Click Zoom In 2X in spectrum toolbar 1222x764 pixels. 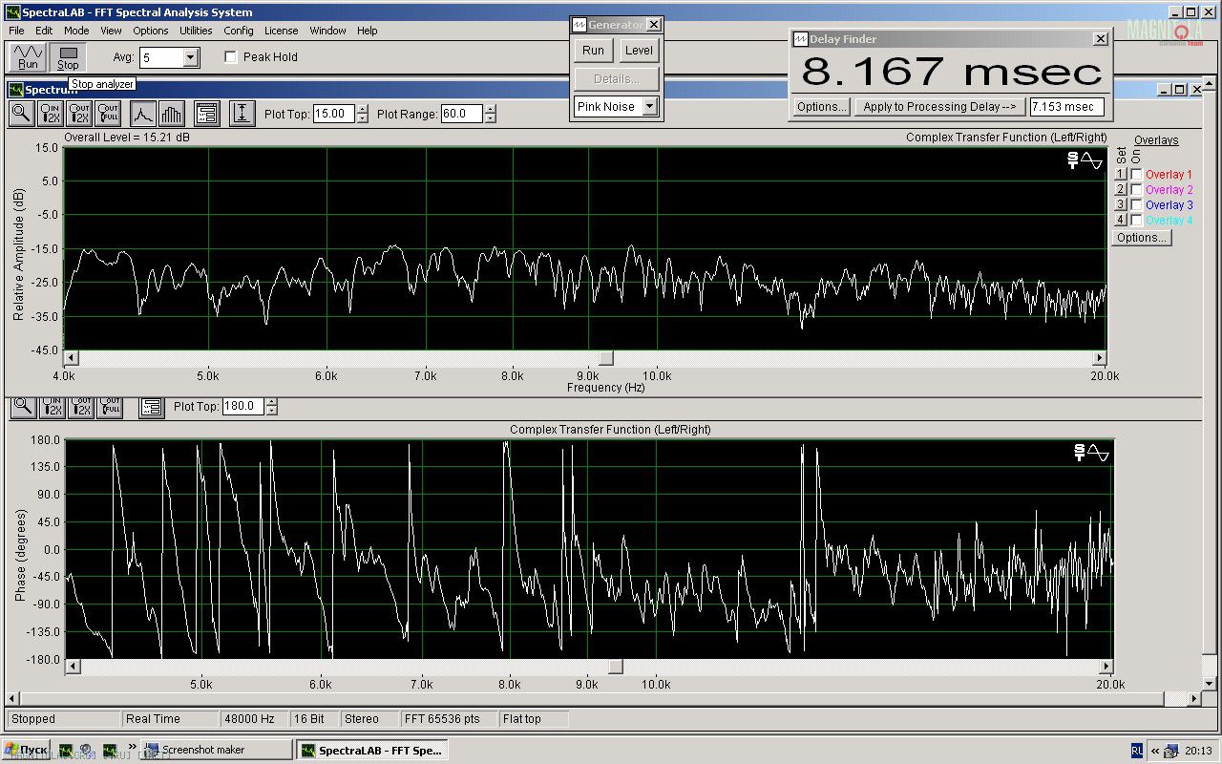click(51, 114)
